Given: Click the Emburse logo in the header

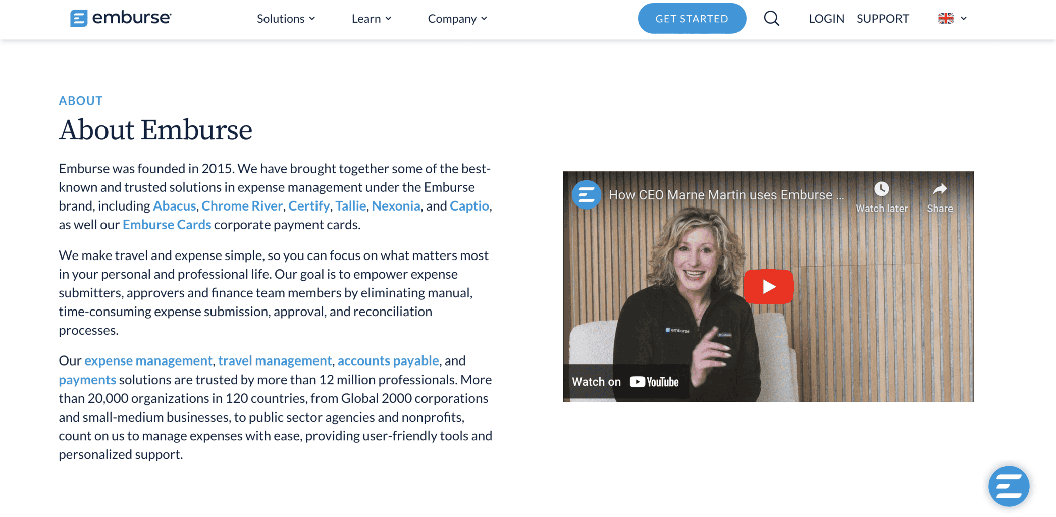Looking at the screenshot, I should 120,18.
